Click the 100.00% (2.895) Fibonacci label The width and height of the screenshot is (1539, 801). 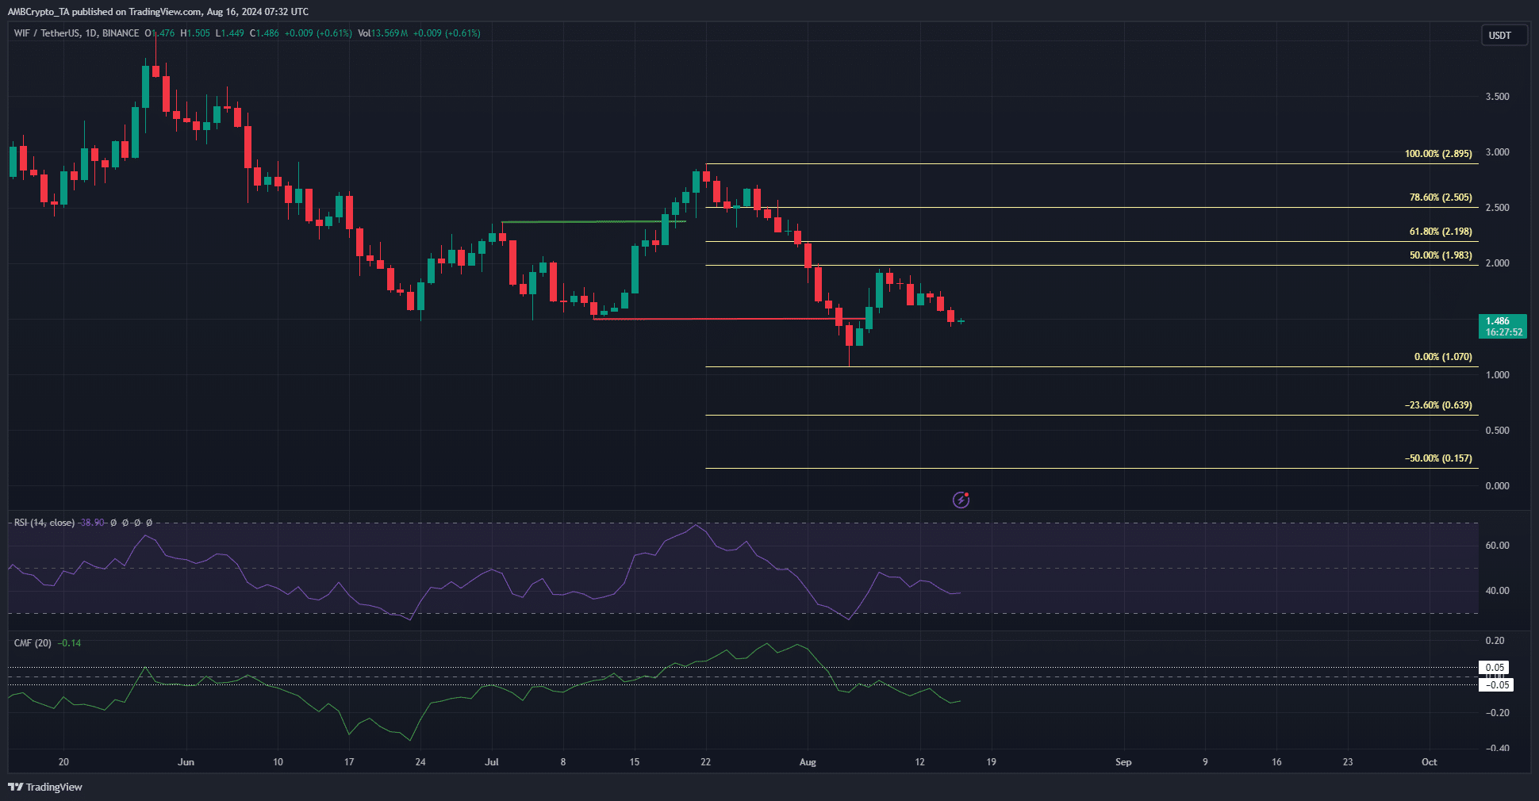click(1438, 154)
